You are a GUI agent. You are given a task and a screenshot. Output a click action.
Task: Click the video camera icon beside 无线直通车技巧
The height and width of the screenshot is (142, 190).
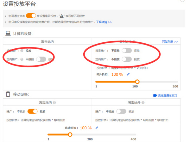(x=155, y=96)
